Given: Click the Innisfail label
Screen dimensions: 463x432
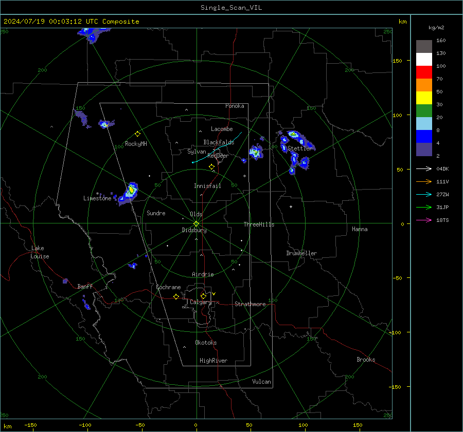Looking at the screenshot, I should click(x=207, y=186).
